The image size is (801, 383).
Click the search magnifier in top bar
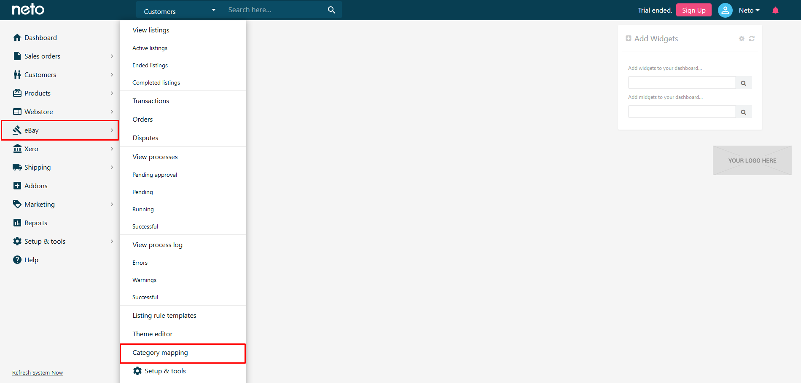(x=331, y=10)
